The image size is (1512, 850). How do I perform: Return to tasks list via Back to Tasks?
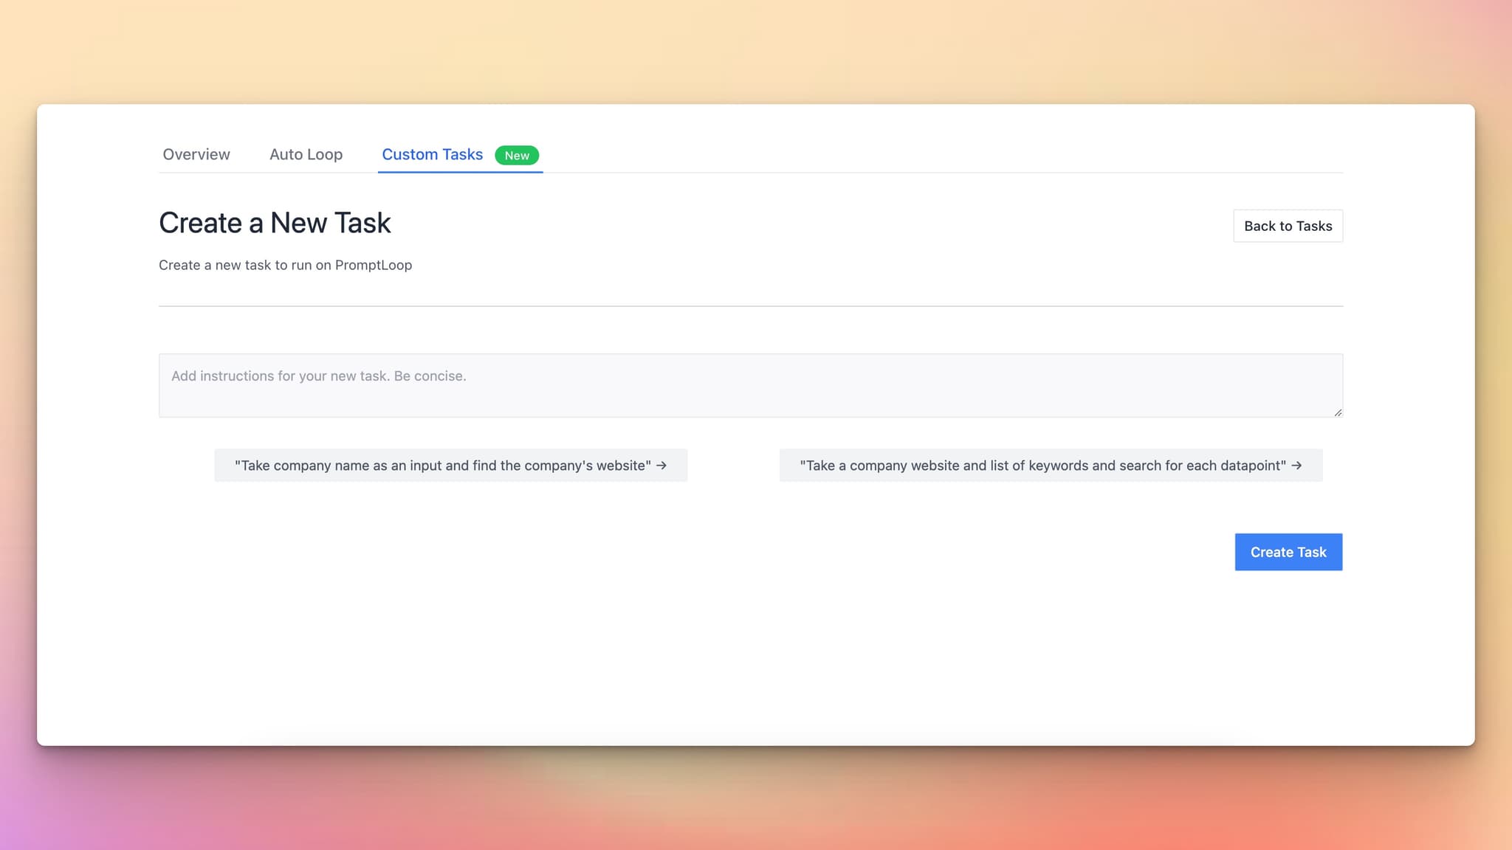tap(1288, 226)
